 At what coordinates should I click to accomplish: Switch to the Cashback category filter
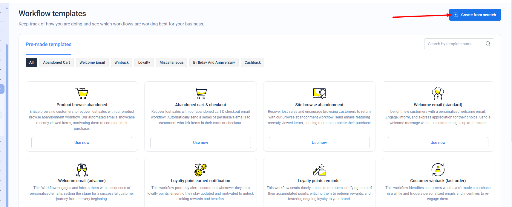point(252,63)
